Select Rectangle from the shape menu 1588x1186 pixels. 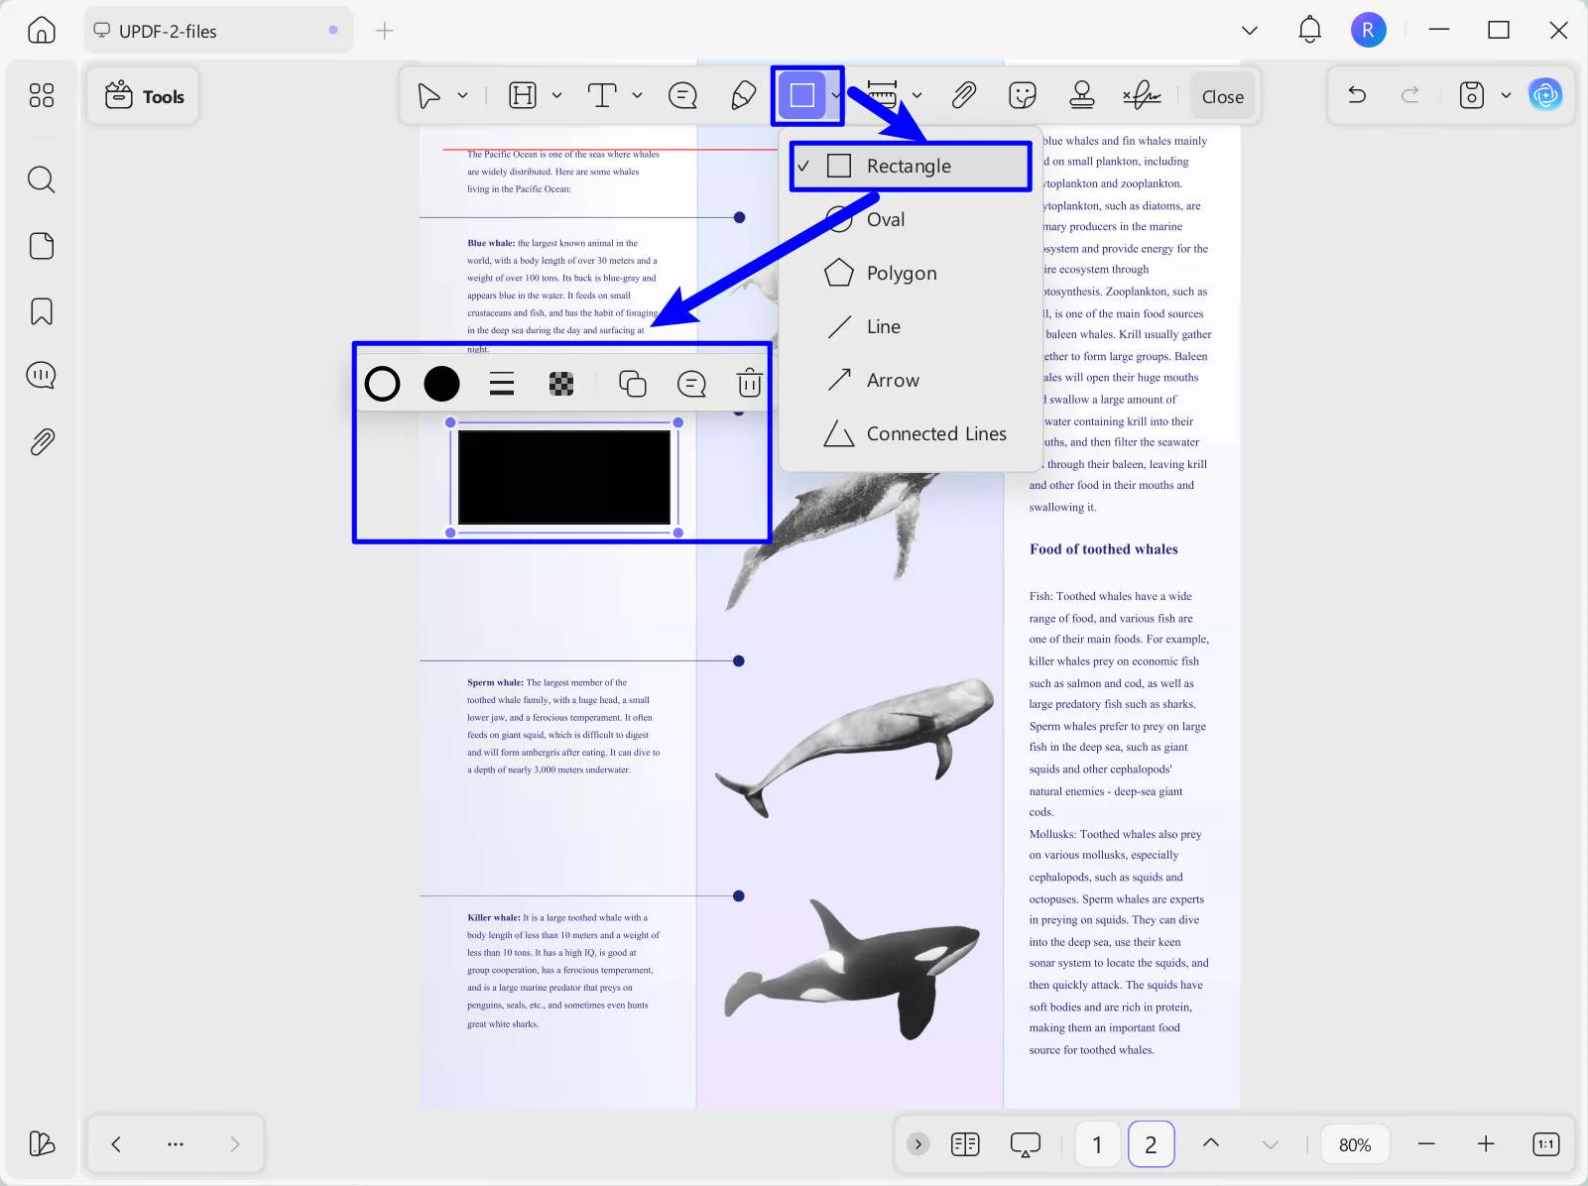coord(908,166)
